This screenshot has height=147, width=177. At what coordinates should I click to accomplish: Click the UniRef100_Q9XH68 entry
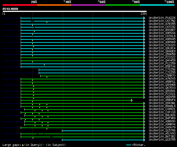click(x=162, y=85)
